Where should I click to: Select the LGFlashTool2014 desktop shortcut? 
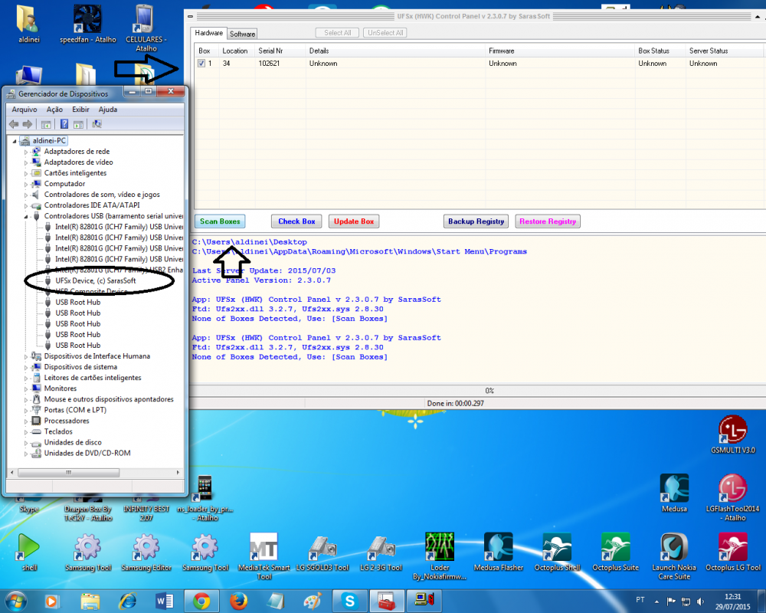pyautogui.click(x=733, y=497)
